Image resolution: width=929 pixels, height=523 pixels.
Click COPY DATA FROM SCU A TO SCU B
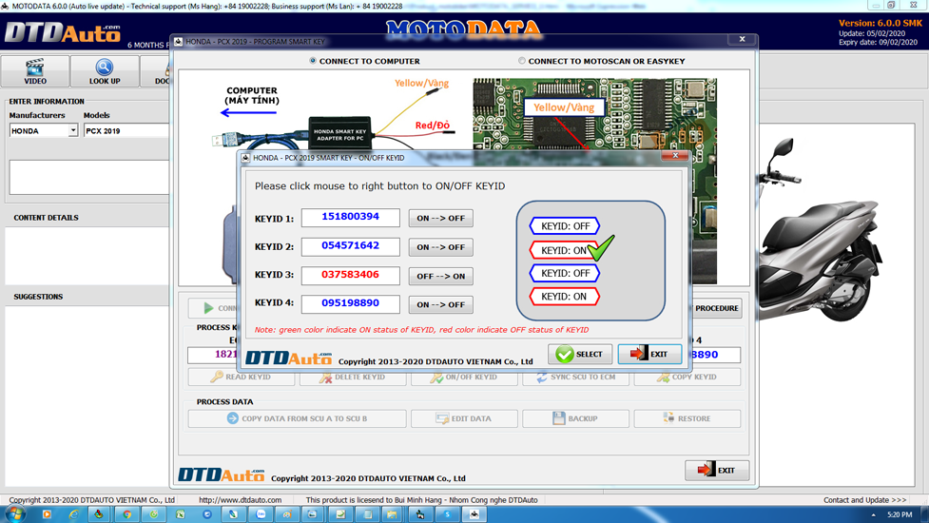click(298, 418)
